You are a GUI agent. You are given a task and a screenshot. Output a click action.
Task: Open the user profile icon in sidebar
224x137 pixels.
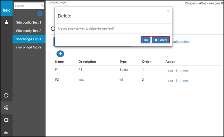(7, 22)
